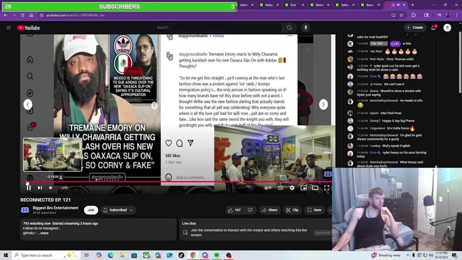Screen dimensions: 462x260
Task: Switch to theater mode
Action: [x=315, y=188]
